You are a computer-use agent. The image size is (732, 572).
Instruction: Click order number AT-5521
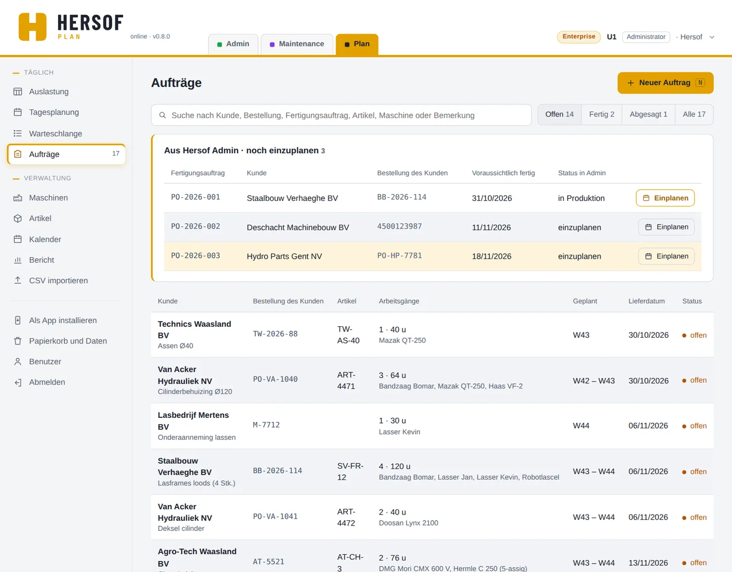(x=269, y=562)
